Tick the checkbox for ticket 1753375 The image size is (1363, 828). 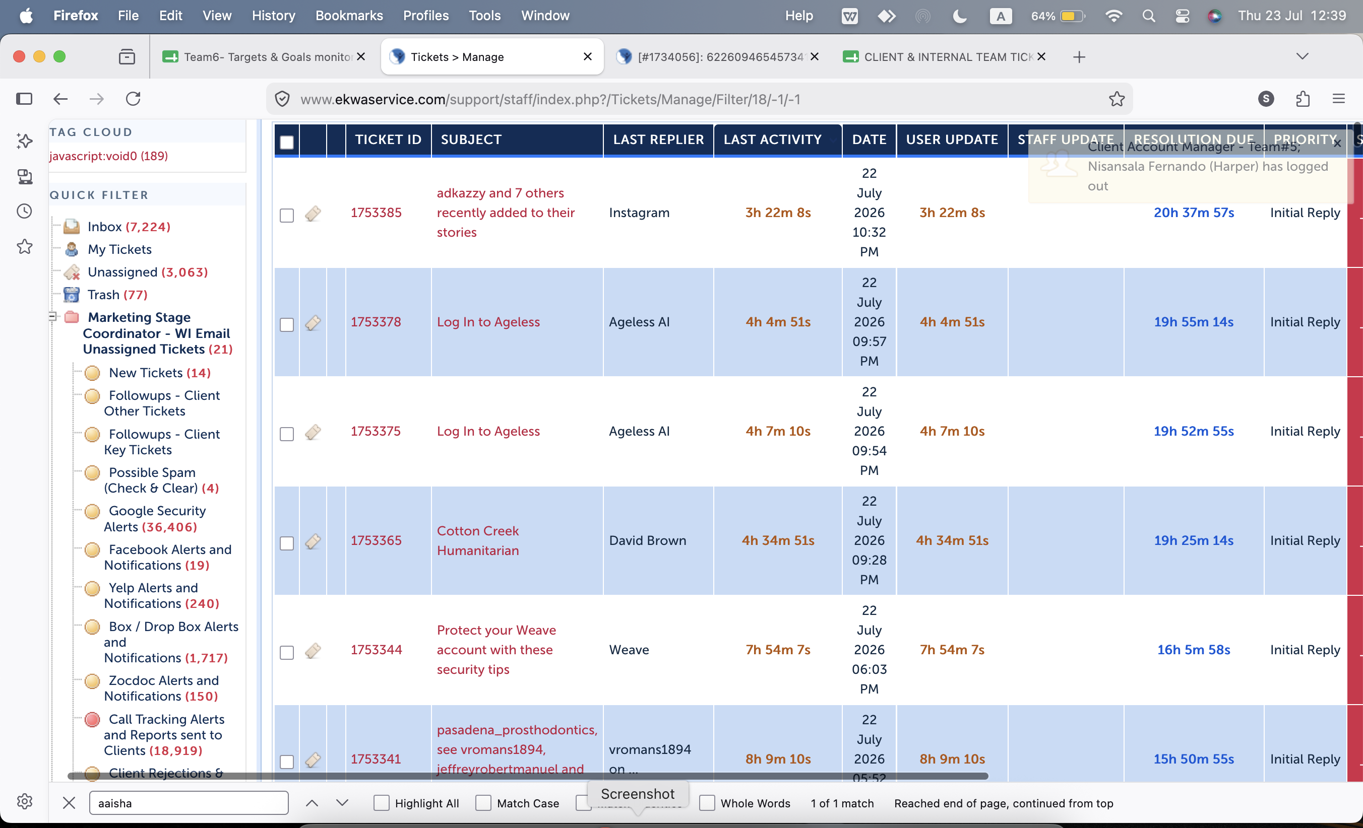pyautogui.click(x=286, y=434)
